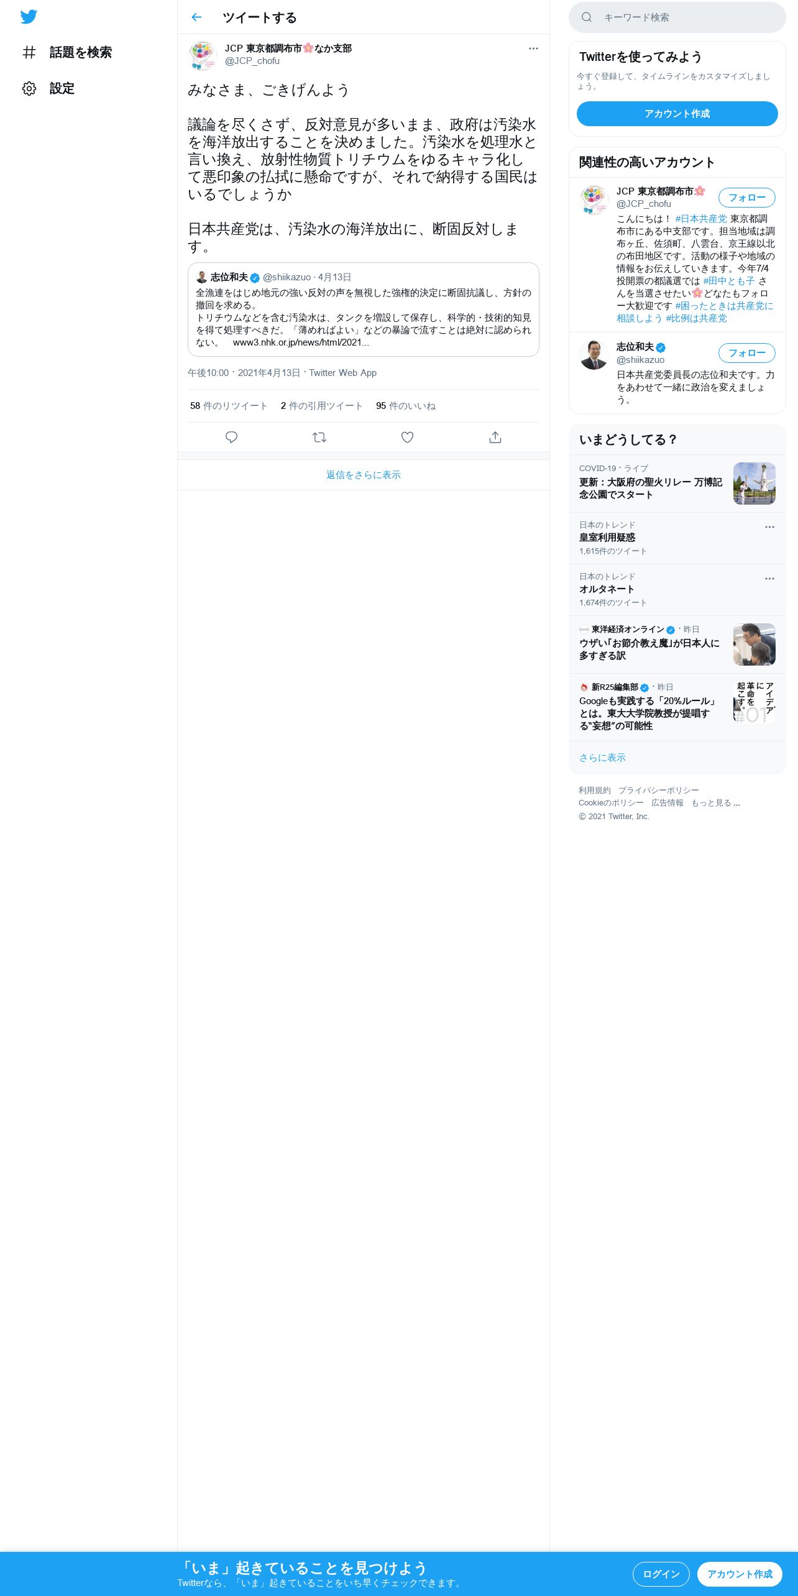Screen dimensions: 798x1596
Task: Open options for 皇室利用疑惑 trend
Action: click(x=769, y=527)
